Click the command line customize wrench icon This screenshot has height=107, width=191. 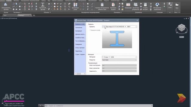43,106
